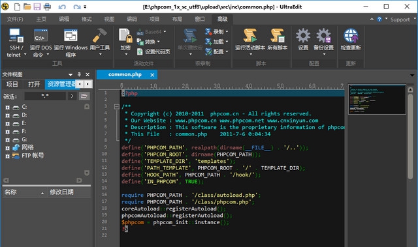Expand the 网络 network node
Image resolution: width=418 pixels, height=247 pixels.
pos(7,148)
